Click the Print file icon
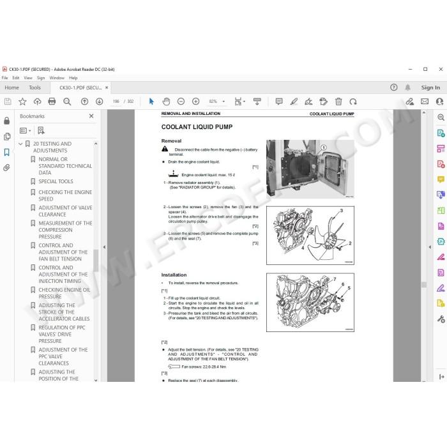Viewport: 447px width, 447px height. tap(52, 102)
